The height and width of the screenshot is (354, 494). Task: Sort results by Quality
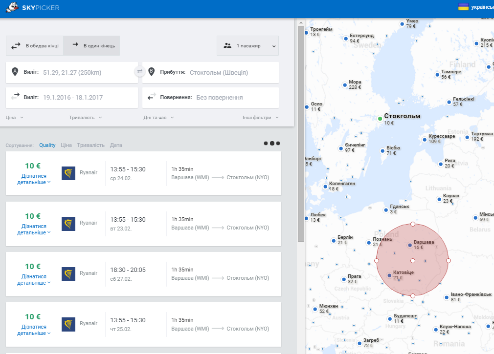point(47,145)
